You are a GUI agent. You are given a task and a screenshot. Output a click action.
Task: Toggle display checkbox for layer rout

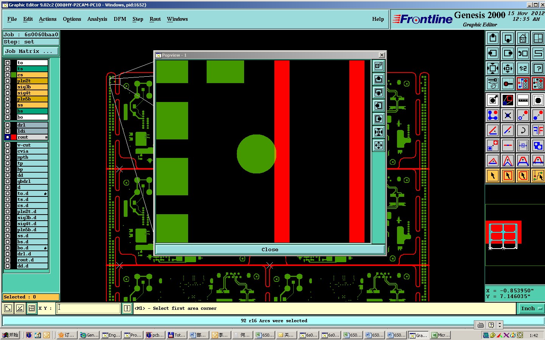(8, 137)
